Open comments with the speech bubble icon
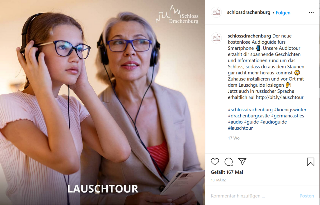 point(228,162)
